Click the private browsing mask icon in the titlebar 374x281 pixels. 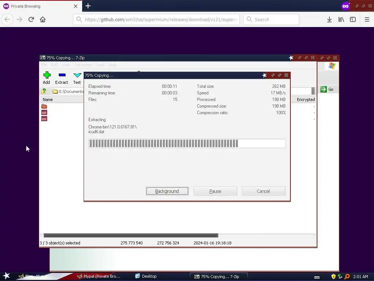pyautogui.click(x=346, y=6)
